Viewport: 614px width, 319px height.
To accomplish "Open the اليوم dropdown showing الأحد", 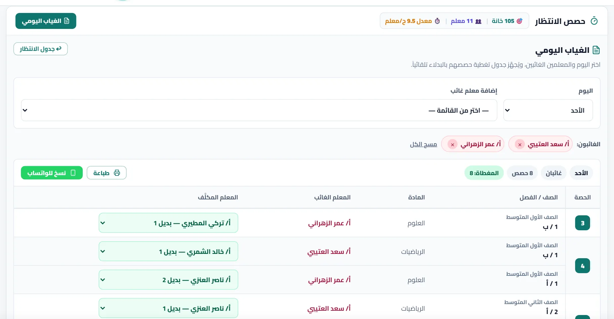I will click(548, 110).
